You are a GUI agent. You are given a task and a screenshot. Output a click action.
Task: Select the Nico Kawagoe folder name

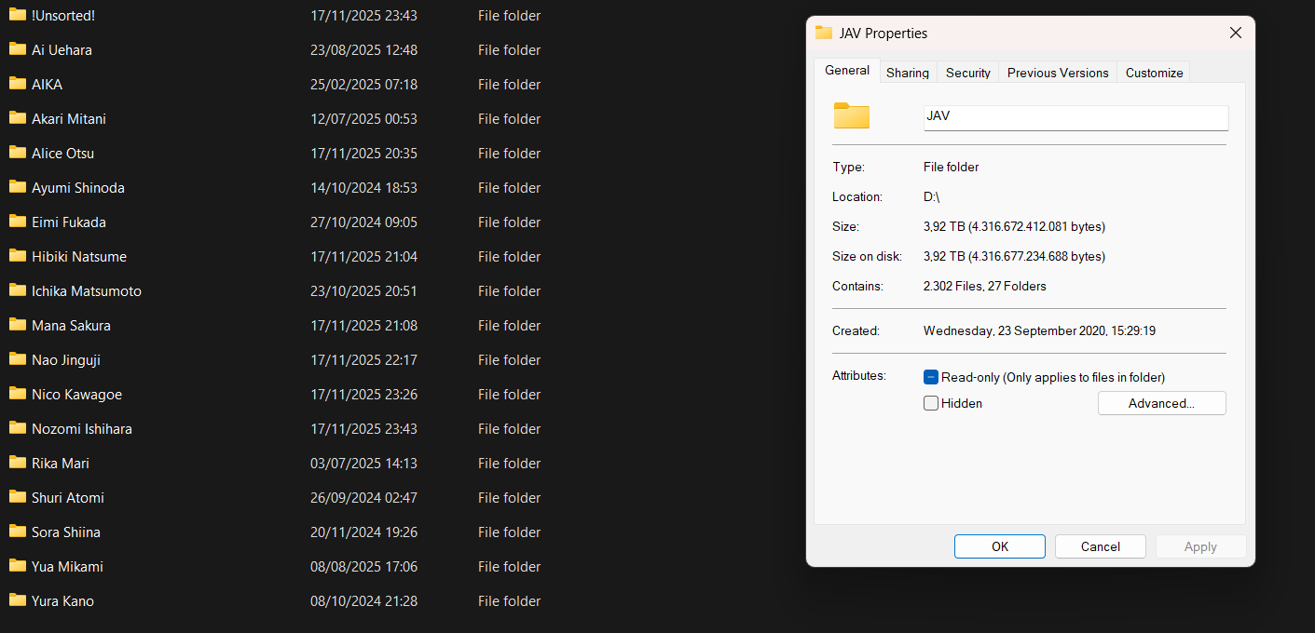click(x=76, y=395)
